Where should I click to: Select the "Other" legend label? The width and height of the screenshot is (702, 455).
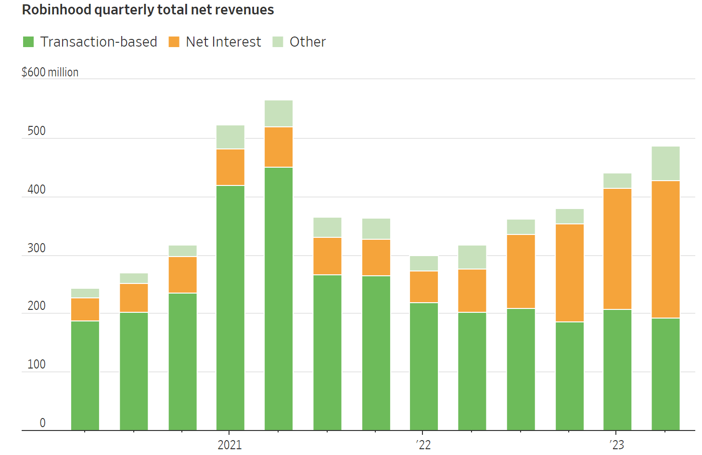click(x=307, y=42)
